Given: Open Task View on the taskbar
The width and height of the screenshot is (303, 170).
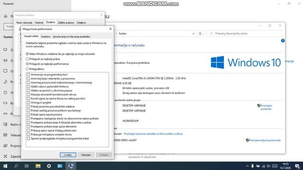Looking at the screenshot, I should (x=27, y=166).
